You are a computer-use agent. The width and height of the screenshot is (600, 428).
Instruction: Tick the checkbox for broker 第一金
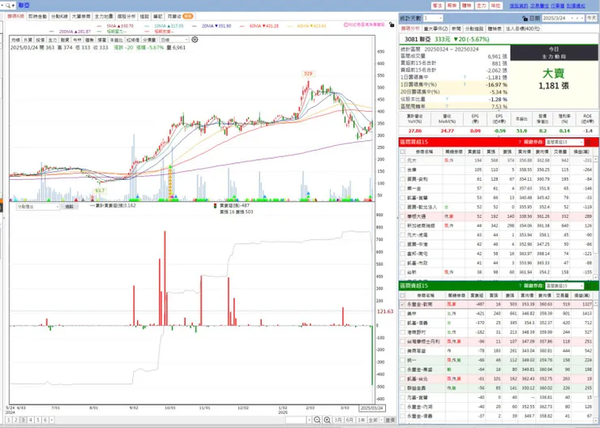pos(402,189)
